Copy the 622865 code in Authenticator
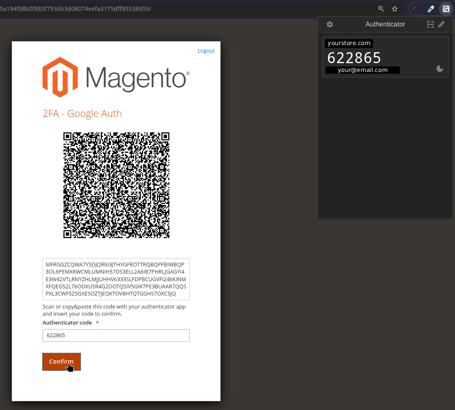This screenshot has width=455, height=410. click(x=354, y=58)
